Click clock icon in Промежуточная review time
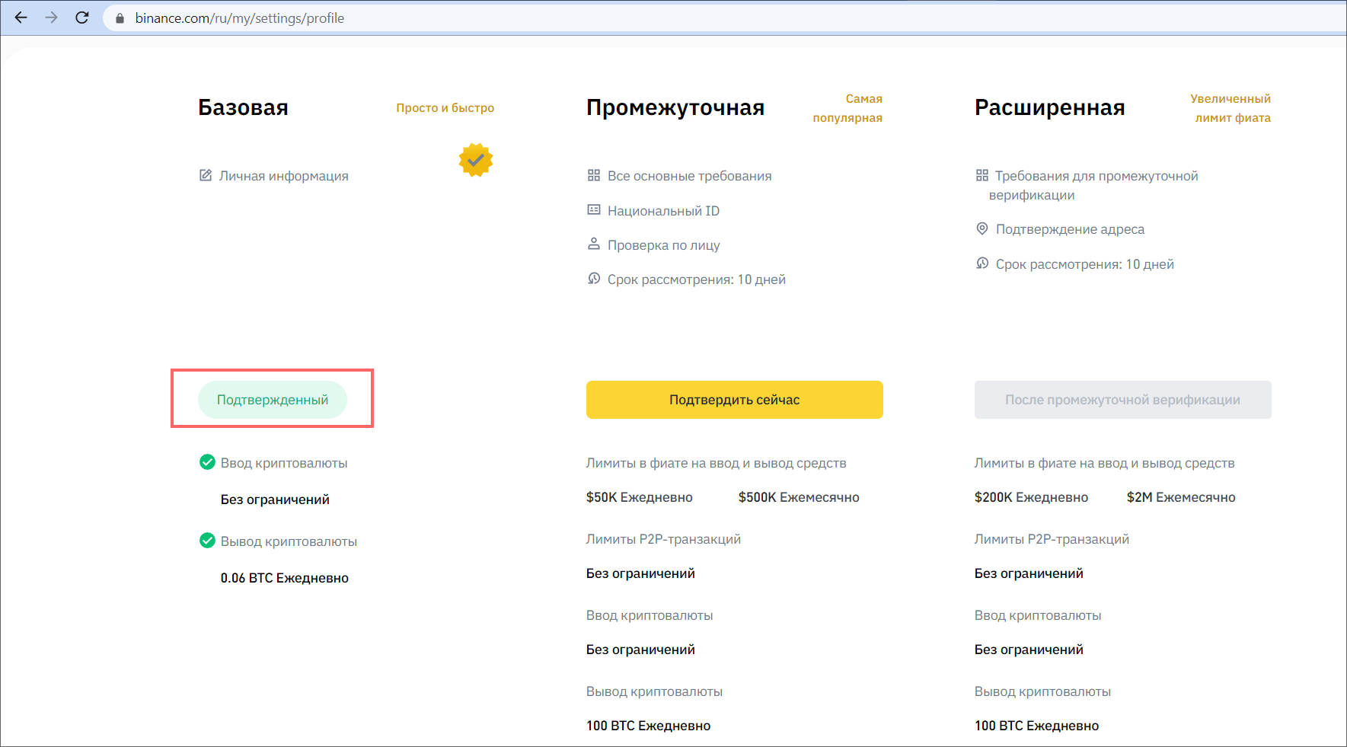The height and width of the screenshot is (747, 1347). 594,278
